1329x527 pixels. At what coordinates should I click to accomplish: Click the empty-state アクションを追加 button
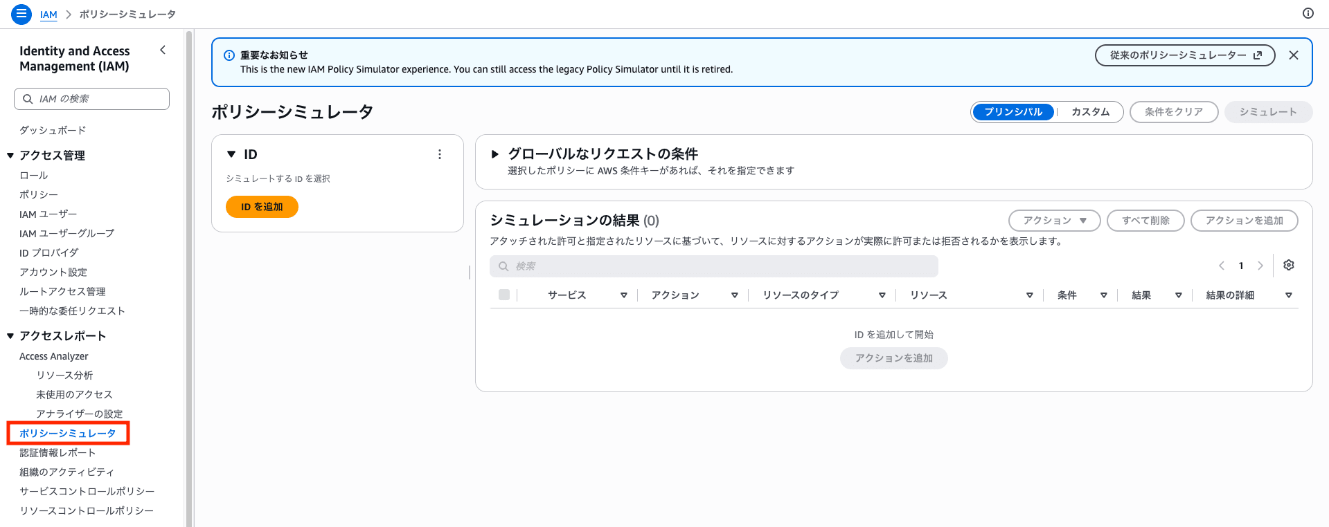tap(894, 358)
